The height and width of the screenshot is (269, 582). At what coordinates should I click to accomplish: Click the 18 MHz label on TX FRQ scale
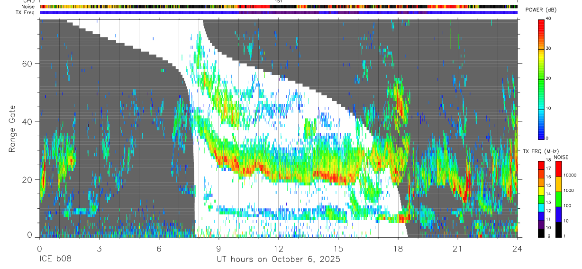(548, 160)
